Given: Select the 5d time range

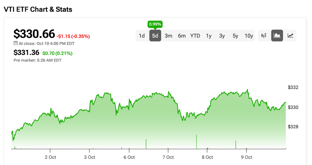Looking at the screenshot, I should click(155, 36).
